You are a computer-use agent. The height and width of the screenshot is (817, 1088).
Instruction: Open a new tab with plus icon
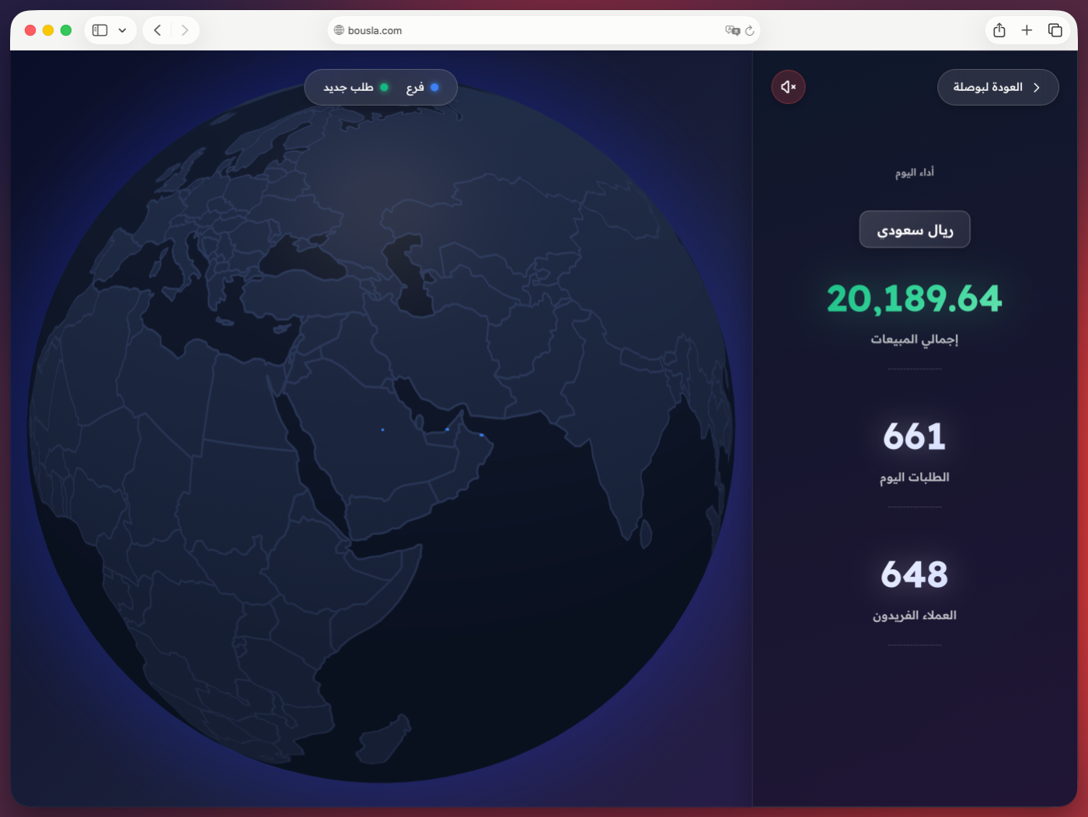[x=1027, y=30]
